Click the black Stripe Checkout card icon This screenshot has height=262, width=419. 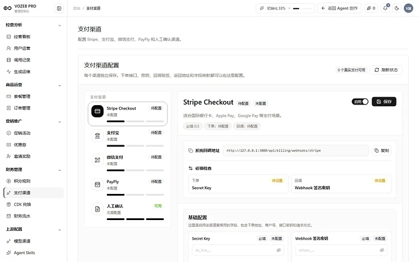(98, 111)
